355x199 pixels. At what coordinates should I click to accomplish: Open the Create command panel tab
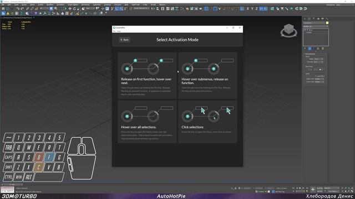[x=305, y=19]
